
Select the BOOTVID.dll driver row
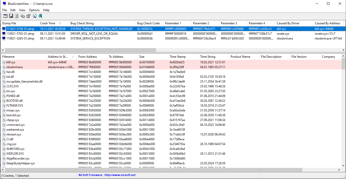pos(171,101)
